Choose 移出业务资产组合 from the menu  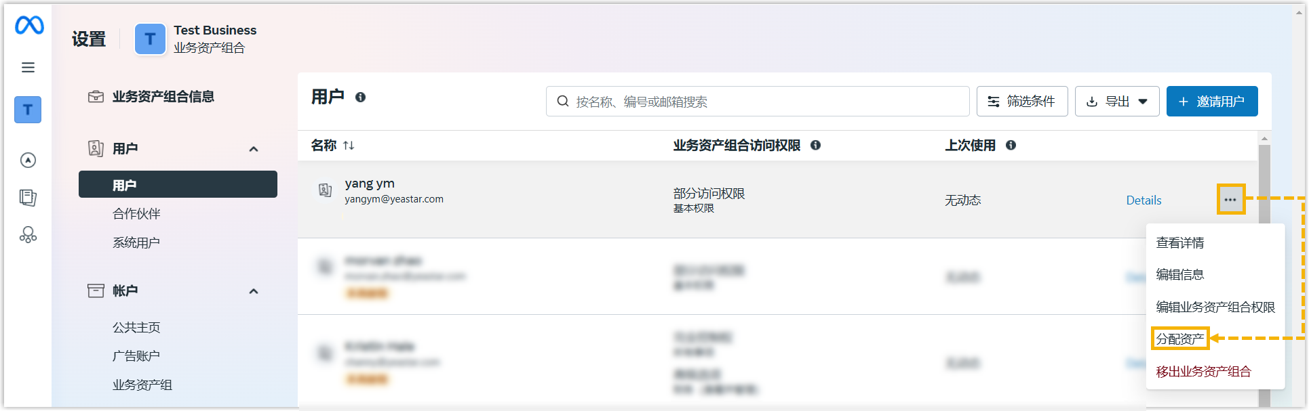coord(1203,371)
